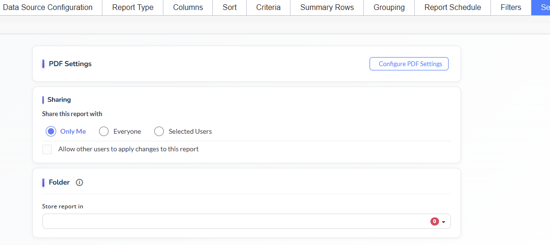
Task: Click the red zero count badge
Action: coord(434,222)
